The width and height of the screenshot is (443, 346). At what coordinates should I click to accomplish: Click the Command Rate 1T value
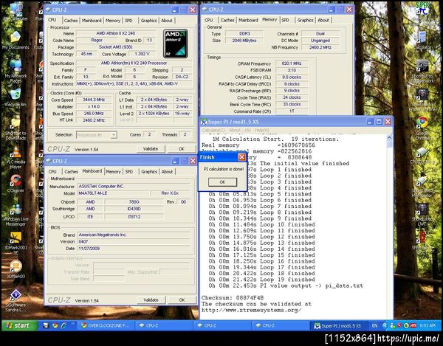coord(292,111)
